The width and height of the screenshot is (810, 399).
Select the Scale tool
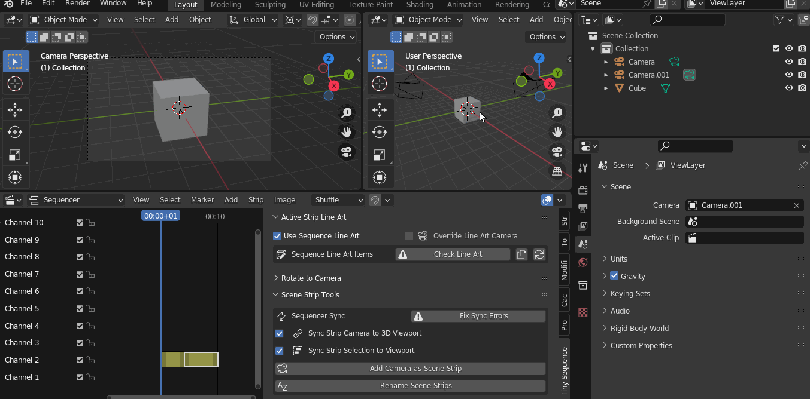(15, 155)
